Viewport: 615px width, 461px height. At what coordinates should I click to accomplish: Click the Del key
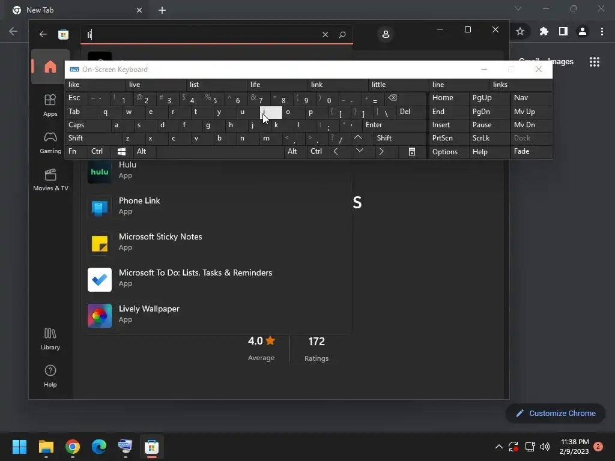click(x=411, y=112)
